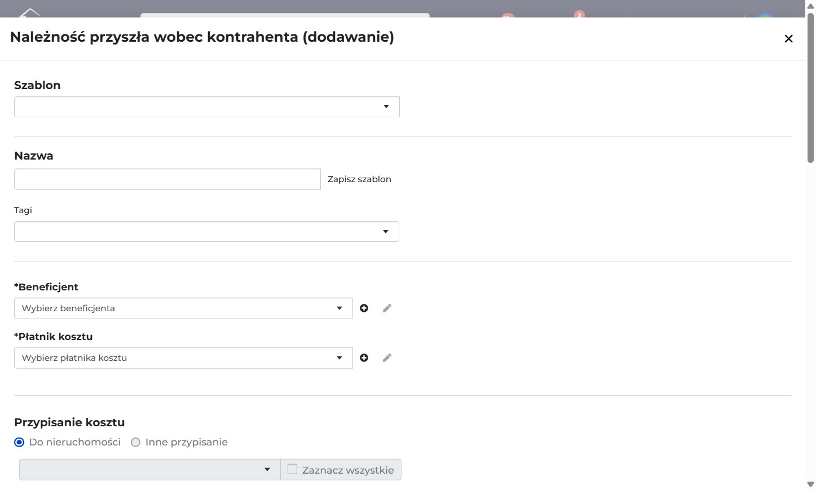The image size is (816, 490).
Task: Select the Do nieruchomości radio option
Action: (19, 442)
